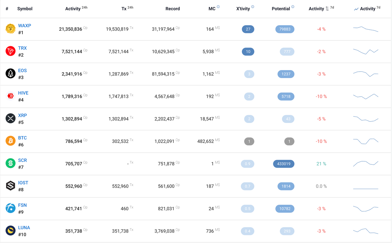Click the WAXP 7d activity sparkline
The width and height of the screenshot is (392, 243).
pyautogui.click(x=366, y=29)
